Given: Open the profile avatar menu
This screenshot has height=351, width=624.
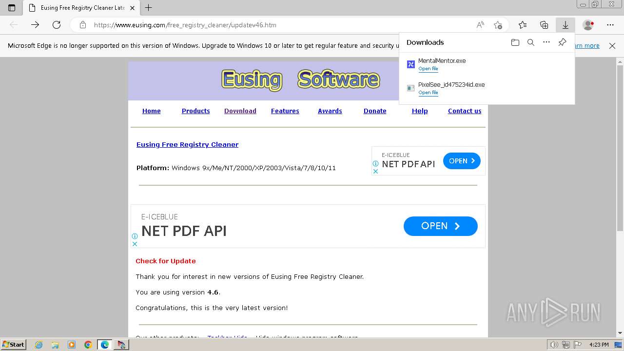Looking at the screenshot, I should (588, 25).
